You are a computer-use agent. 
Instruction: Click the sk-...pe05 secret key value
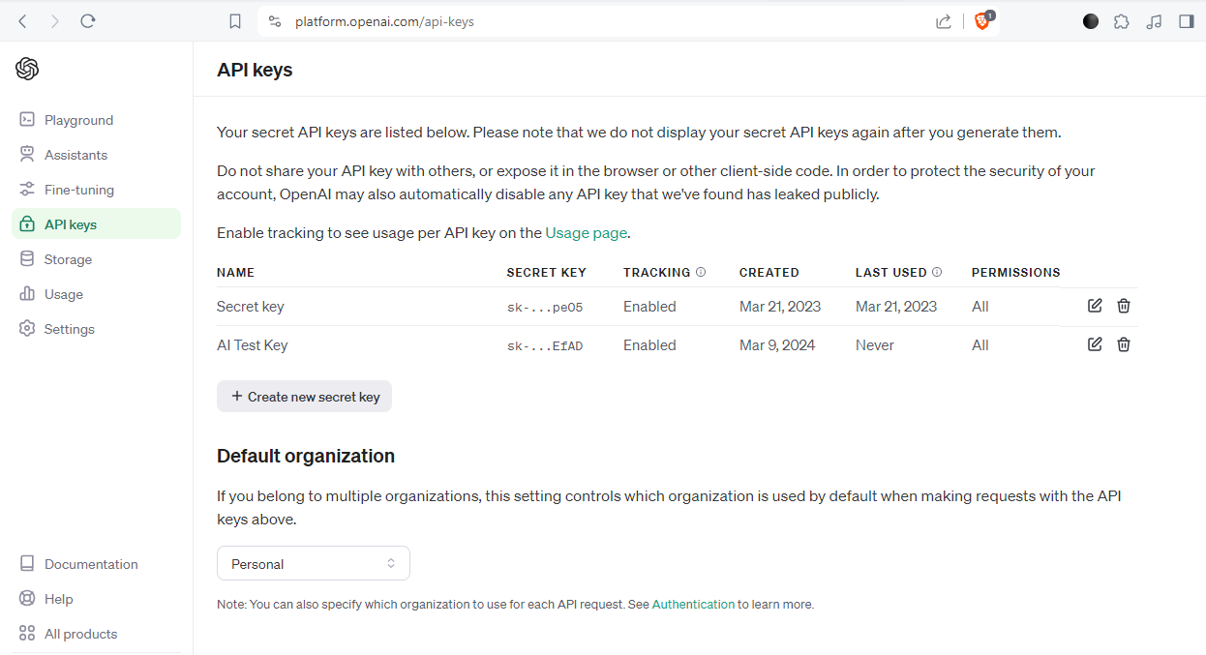pos(545,307)
